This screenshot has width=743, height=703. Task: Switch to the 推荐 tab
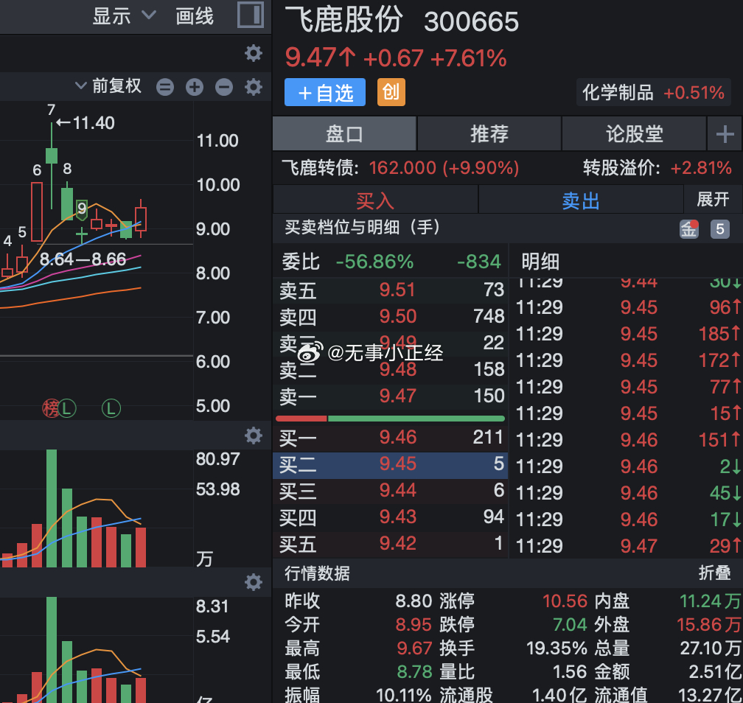pos(489,134)
